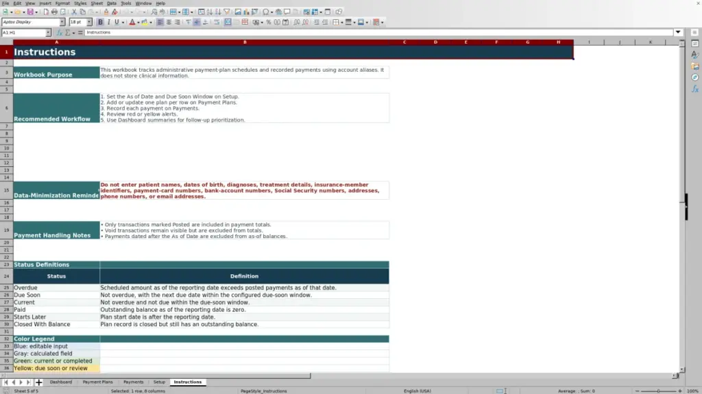Open Conditional Formatting dropdown arrow
The image size is (702, 394).
[382, 23]
